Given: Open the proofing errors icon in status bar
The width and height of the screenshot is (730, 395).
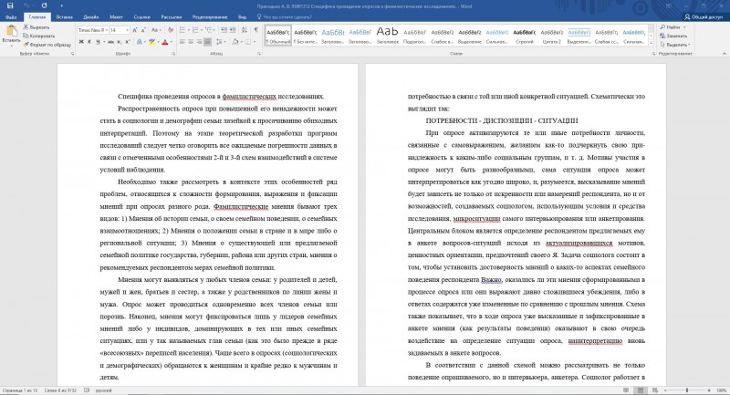Looking at the screenshot, I should tap(86, 390).
